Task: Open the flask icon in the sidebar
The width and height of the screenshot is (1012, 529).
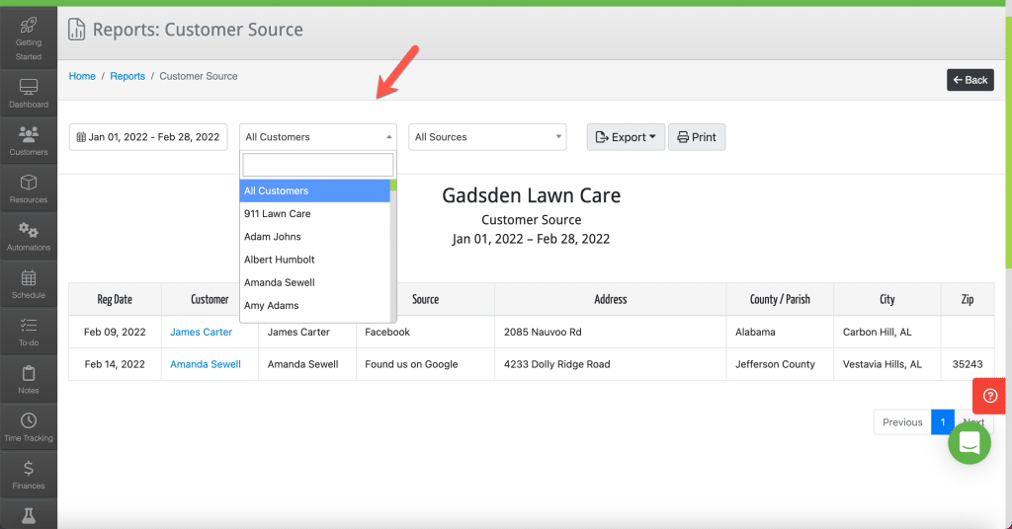Action: [x=29, y=515]
